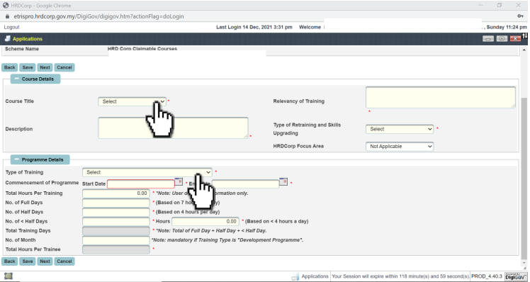
Task: Minimize the Applications inner panel
Action: click(487, 38)
